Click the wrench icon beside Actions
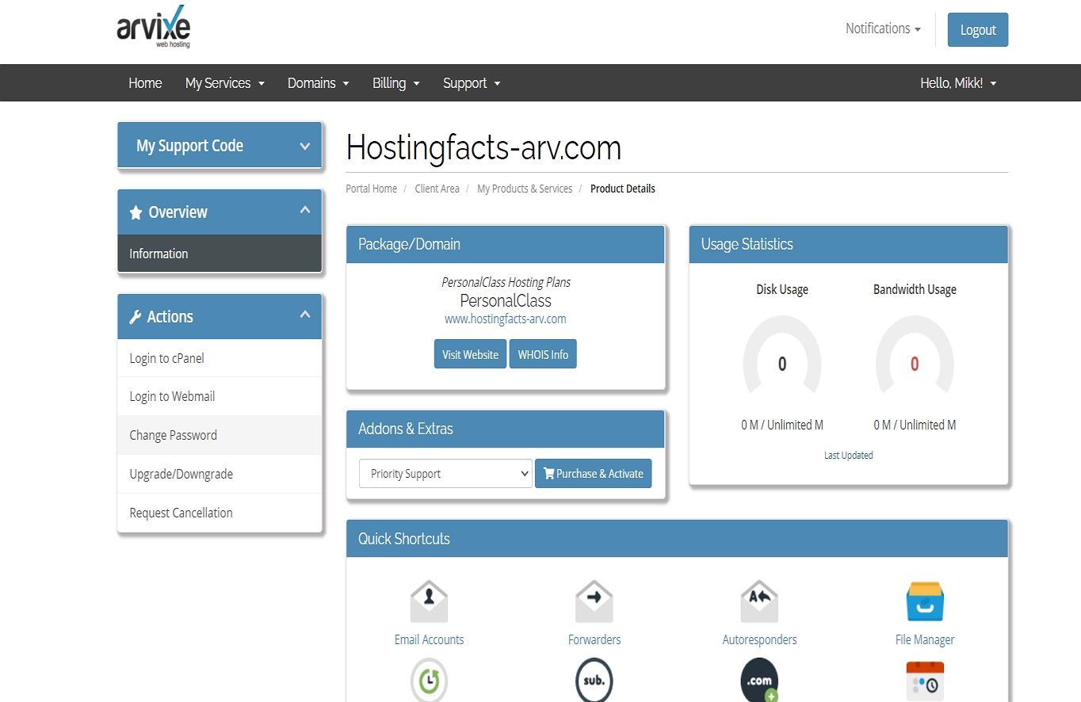Viewport: 1081px width, 702px height. [x=136, y=317]
